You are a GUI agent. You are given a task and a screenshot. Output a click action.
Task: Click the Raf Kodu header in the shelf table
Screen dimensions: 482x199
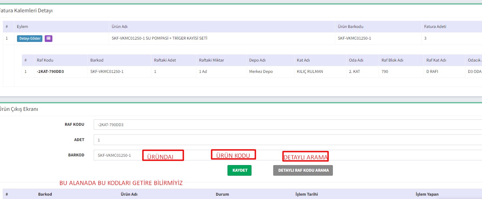(45, 60)
